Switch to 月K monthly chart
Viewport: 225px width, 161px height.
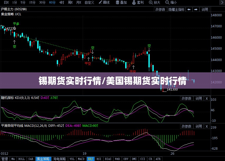tap(79, 2)
